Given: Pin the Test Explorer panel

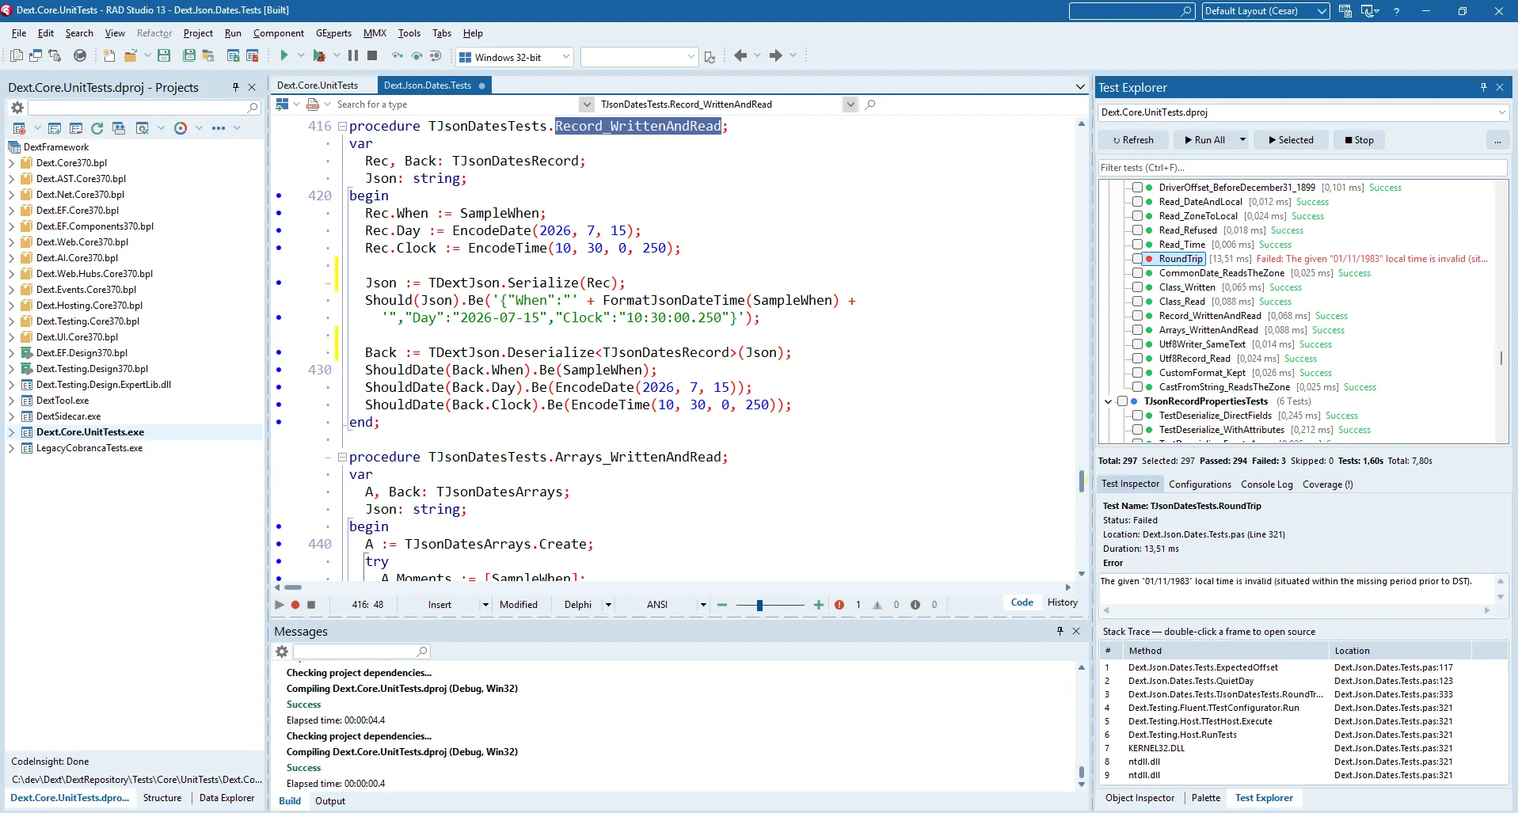Looking at the screenshot, I should [1483, 87].
